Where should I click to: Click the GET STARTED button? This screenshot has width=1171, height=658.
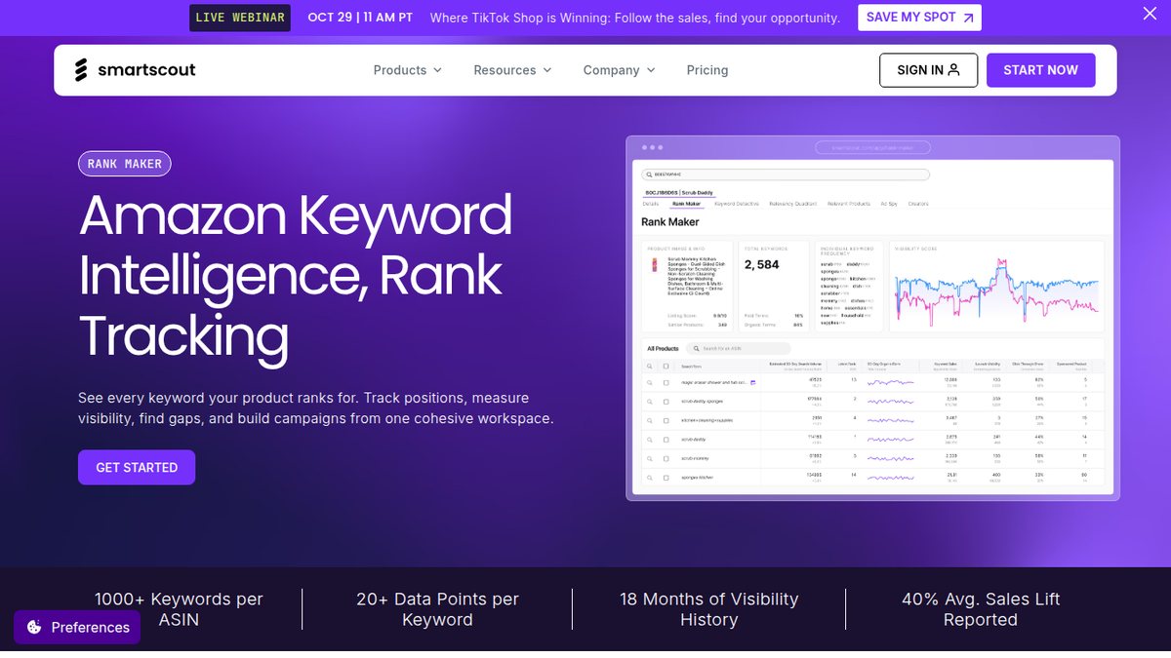[x=137, y=468]
